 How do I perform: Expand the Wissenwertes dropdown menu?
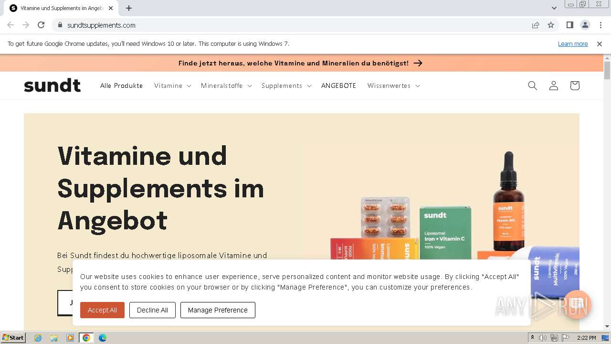tap(393, 86)
